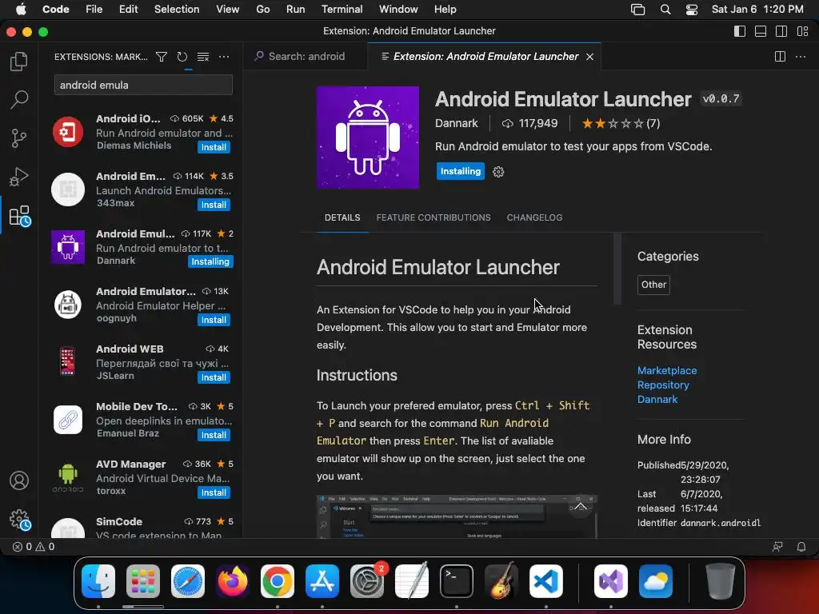Install oognuyh Android Emulator Helper
This screenshot has height=614, width=819.
(214, 320)
